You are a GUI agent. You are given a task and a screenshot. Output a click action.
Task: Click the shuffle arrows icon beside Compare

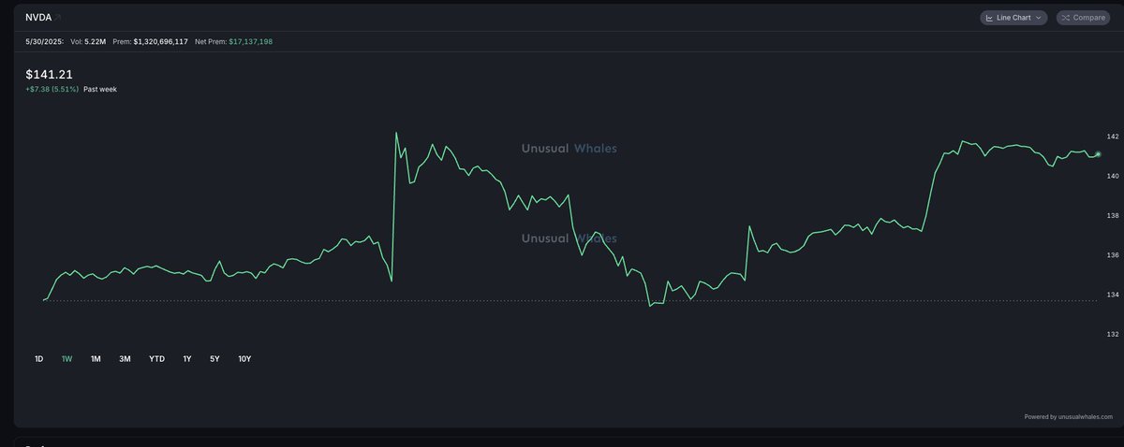pyautogui.click(x=1066, y=18)
